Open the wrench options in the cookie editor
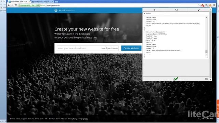The height and width of the screenshot is (123, 219). tap(199, 10)
